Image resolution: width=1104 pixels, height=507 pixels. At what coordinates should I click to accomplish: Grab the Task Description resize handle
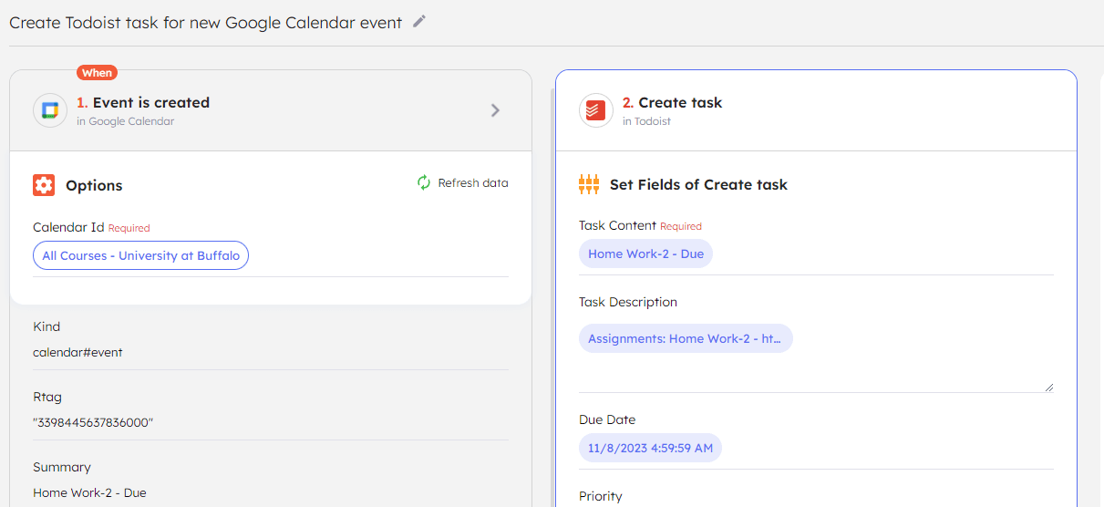[x=1048, y=388]
